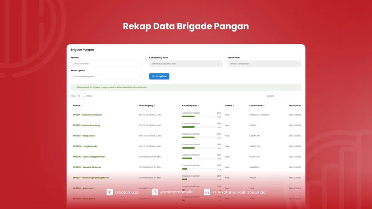Click the green Klik pada nama info banner
Image resolution: width=372 pixels, height=209 pixels.
[186, 87]
